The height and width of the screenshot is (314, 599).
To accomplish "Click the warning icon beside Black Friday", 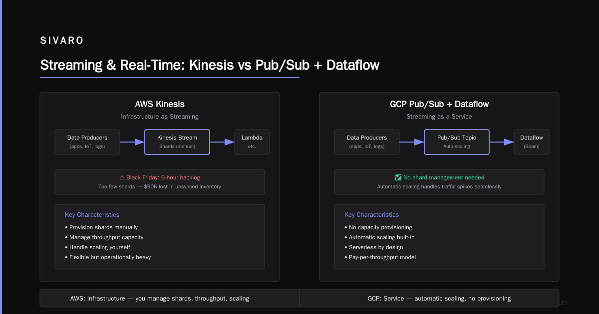I will 122,177.
